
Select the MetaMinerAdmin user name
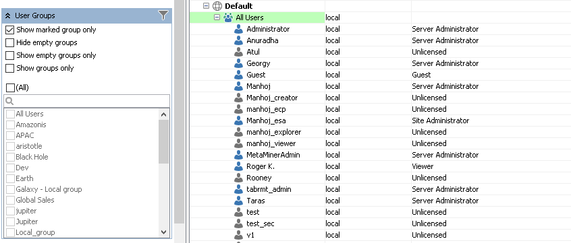pos(273,155)
